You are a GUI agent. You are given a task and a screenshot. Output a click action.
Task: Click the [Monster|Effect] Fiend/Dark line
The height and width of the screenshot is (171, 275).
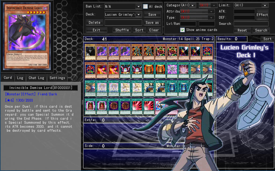(31, 94)
